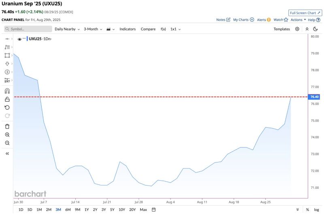Zoom in on the chart

(x=7, y=135)
